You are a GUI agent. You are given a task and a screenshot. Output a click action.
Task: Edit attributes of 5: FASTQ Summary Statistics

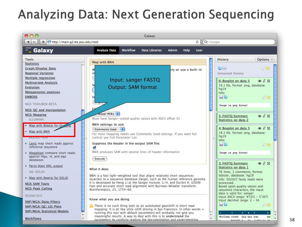(264, 116)
